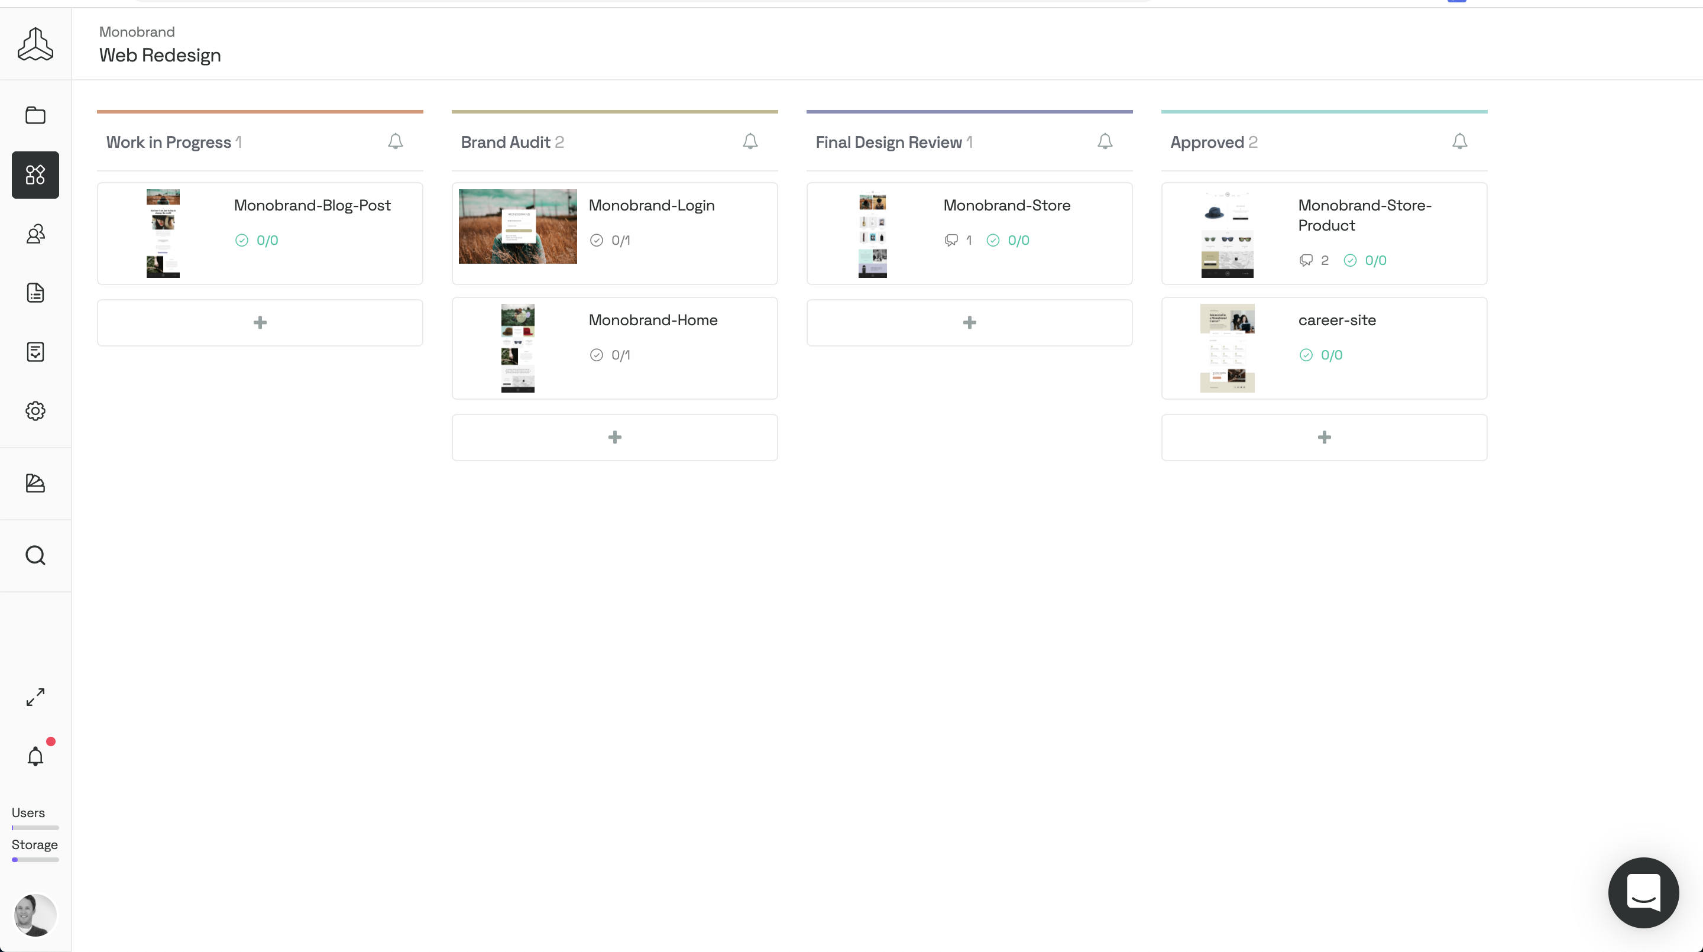Click the search magnifier icon
The image size is (1703, 952).
tap(35, 555)
